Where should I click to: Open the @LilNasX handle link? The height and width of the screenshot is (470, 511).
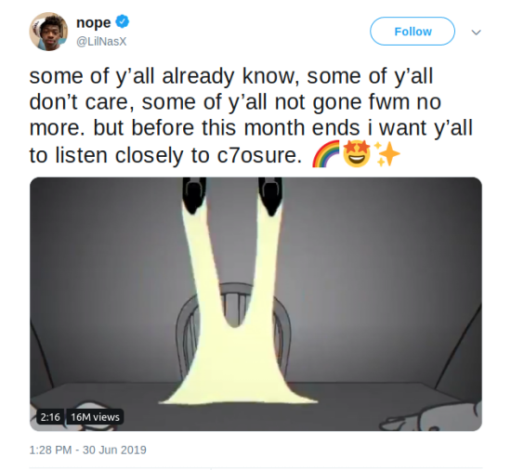101,42
